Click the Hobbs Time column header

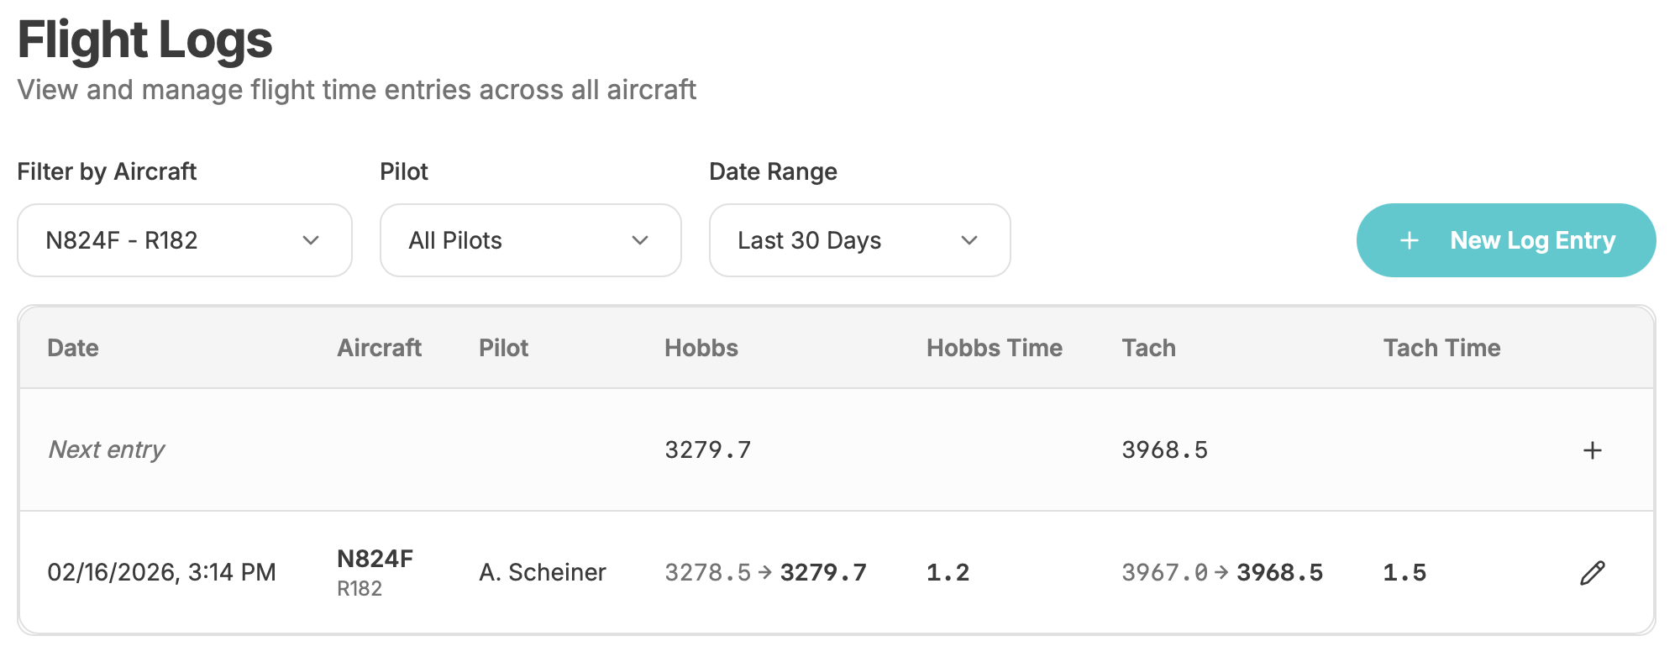pyautogui.click(x=994, y=348)
